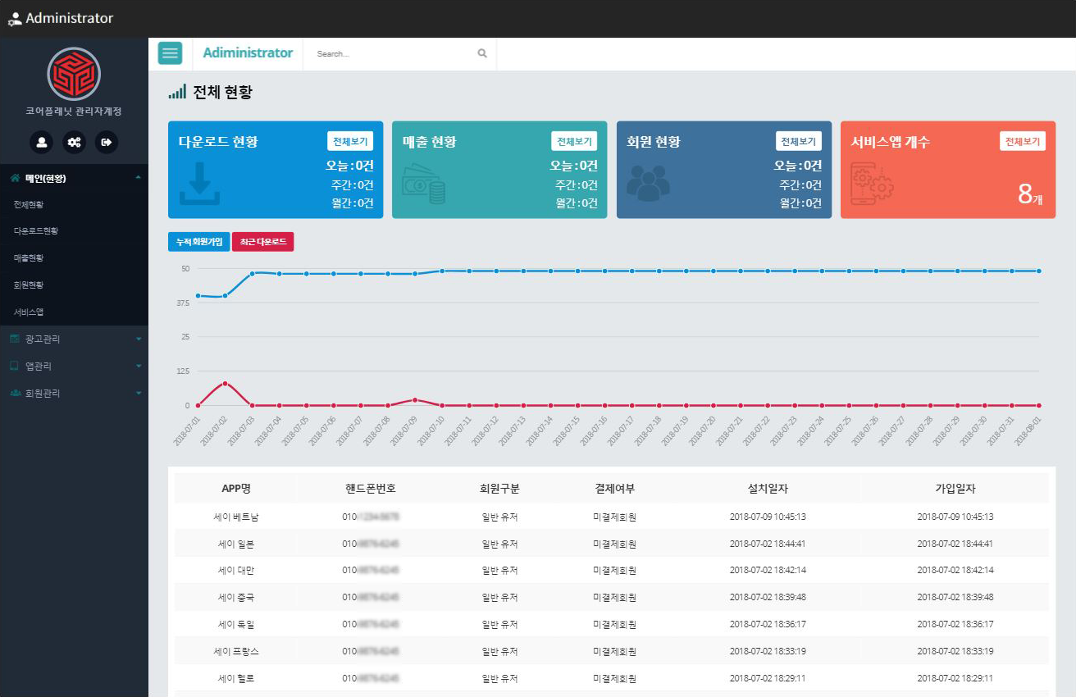Click the blue data point at 2018-07-03
Image resolution: width=1076 pixels, height=697 pixels.
coord(252,273)
